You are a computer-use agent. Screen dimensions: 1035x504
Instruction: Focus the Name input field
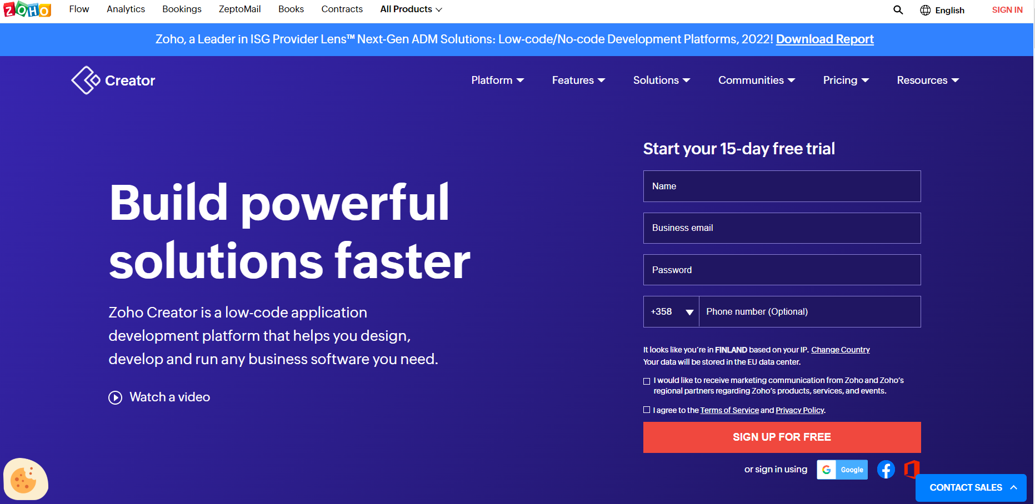click(x=782, y=187)
